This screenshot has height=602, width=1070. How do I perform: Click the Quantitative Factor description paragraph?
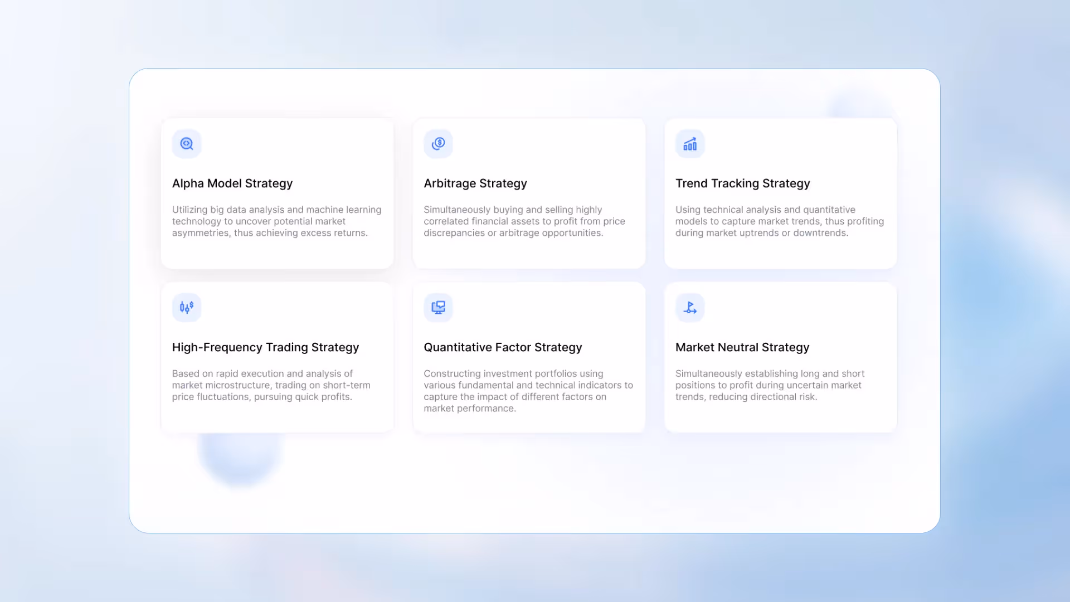(x=528, y=391)
